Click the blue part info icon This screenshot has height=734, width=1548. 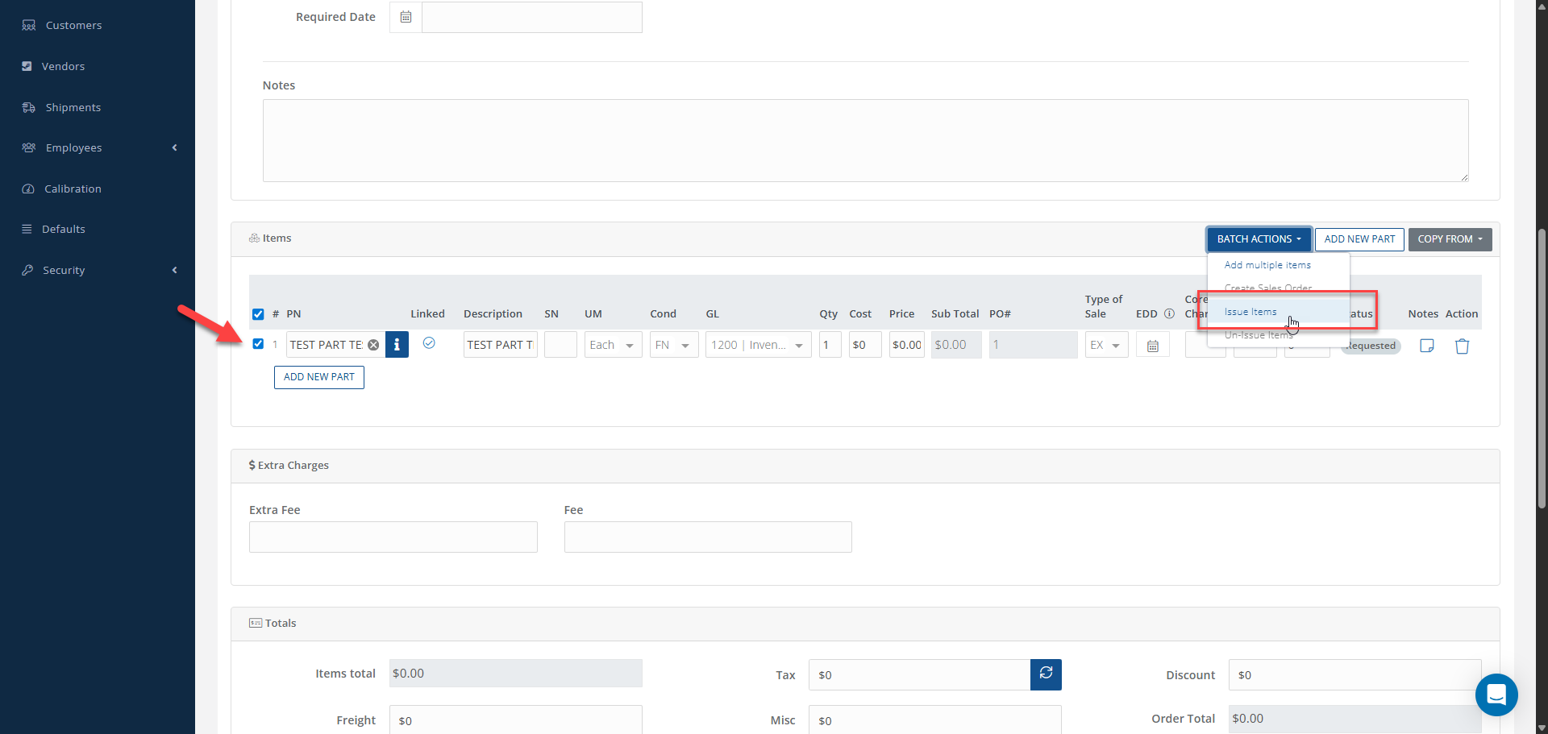point(397,345)
